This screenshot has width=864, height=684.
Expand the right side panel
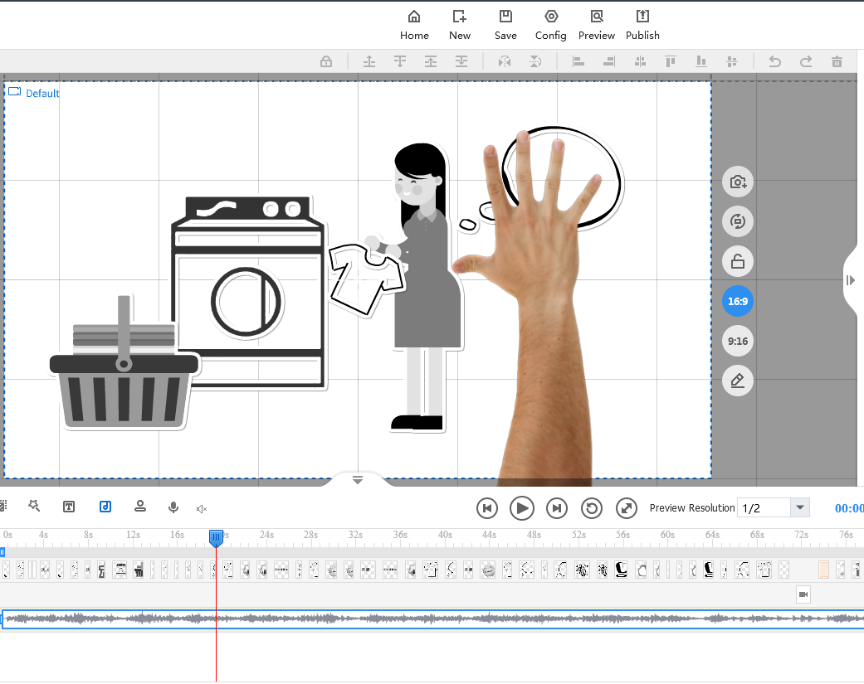[850, 280]
